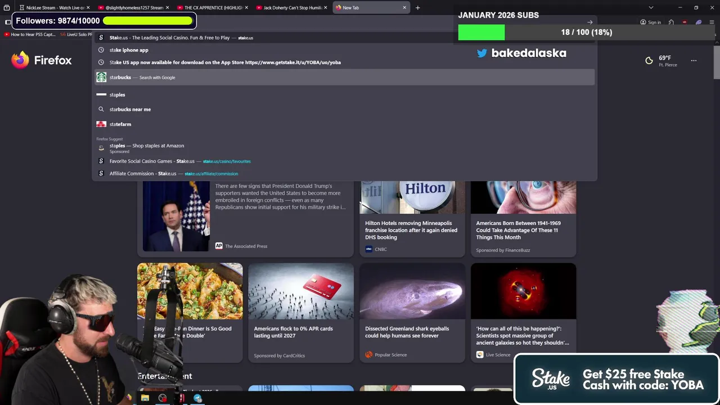
Task: Open How to Hear PS5 Capt... bookmark
Action: coord(29,34)
